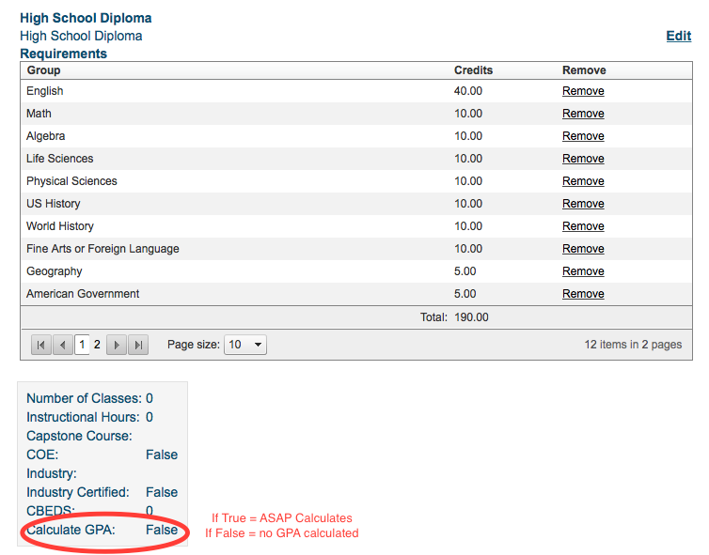Remove the Geography requirement
The width and height of the screenshot is (709, 555).
583,271
